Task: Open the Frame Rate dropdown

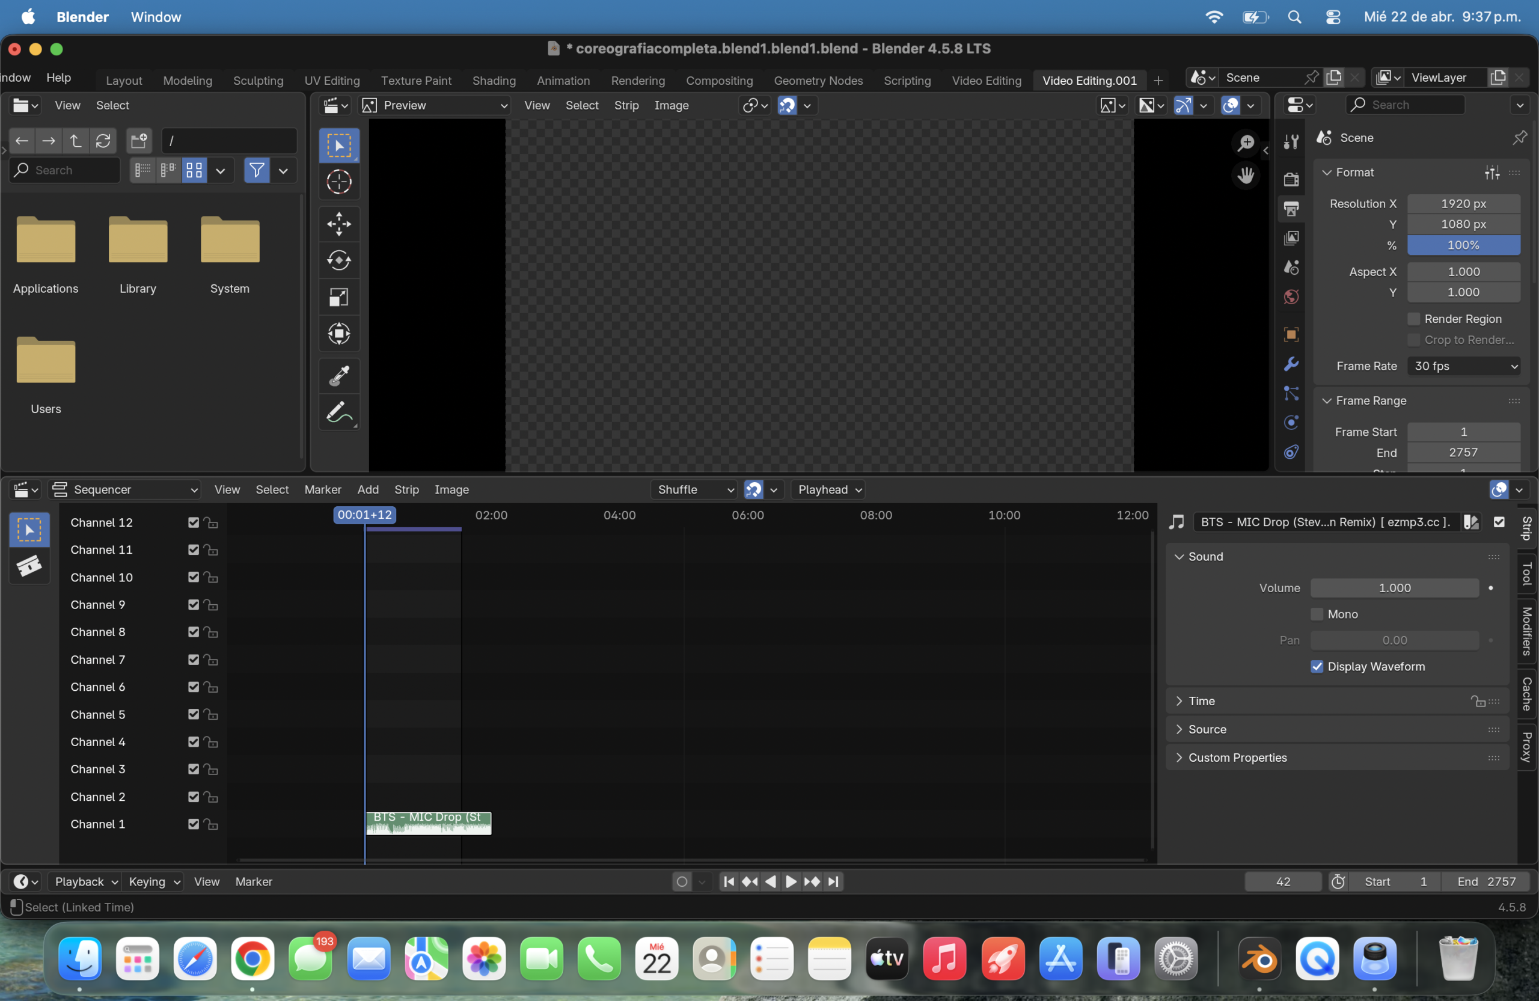Action: [1463, 366]
